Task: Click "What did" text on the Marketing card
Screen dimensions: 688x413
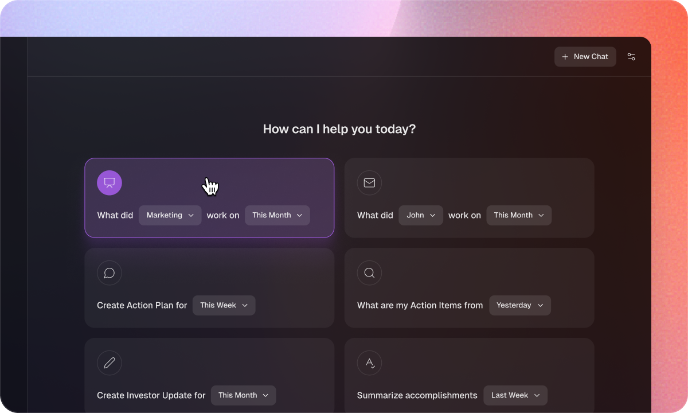Action: point(115,215)
